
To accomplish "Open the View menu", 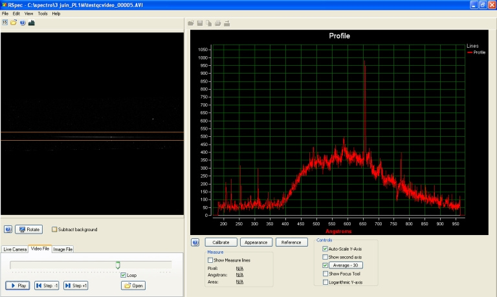I will [28, 14].
